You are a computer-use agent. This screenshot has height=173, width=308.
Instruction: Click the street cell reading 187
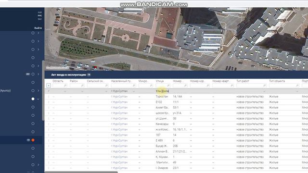tap(158, 135)
